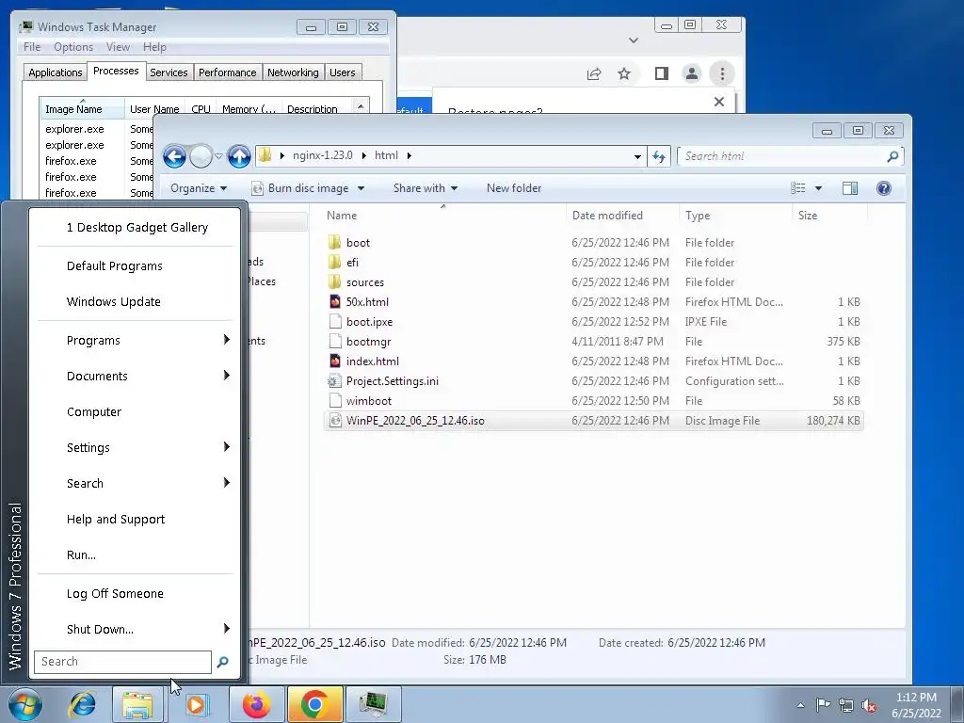Click Chrome tab search chevron
964x723 pixels.
(634, 40)
